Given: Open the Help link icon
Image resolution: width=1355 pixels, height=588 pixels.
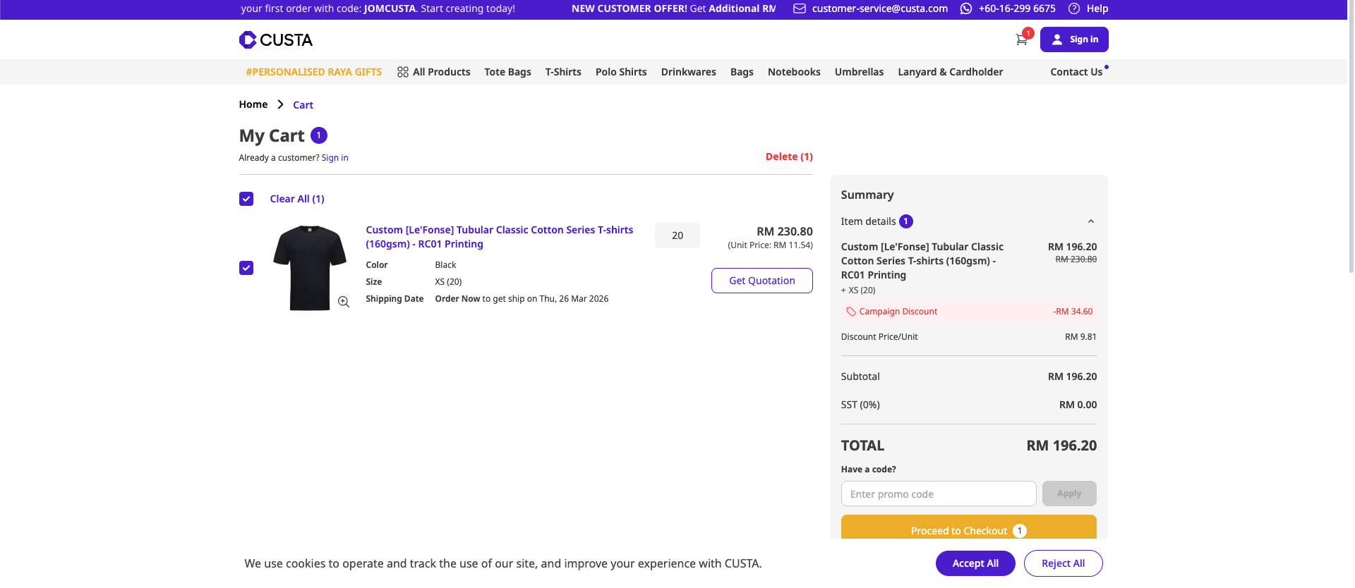Looking at the screenshot, I should (1074, 8).
